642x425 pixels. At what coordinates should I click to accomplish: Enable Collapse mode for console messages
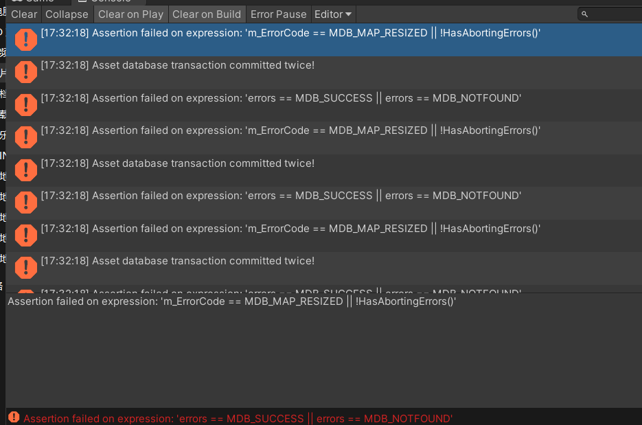(x=67, y=14)
